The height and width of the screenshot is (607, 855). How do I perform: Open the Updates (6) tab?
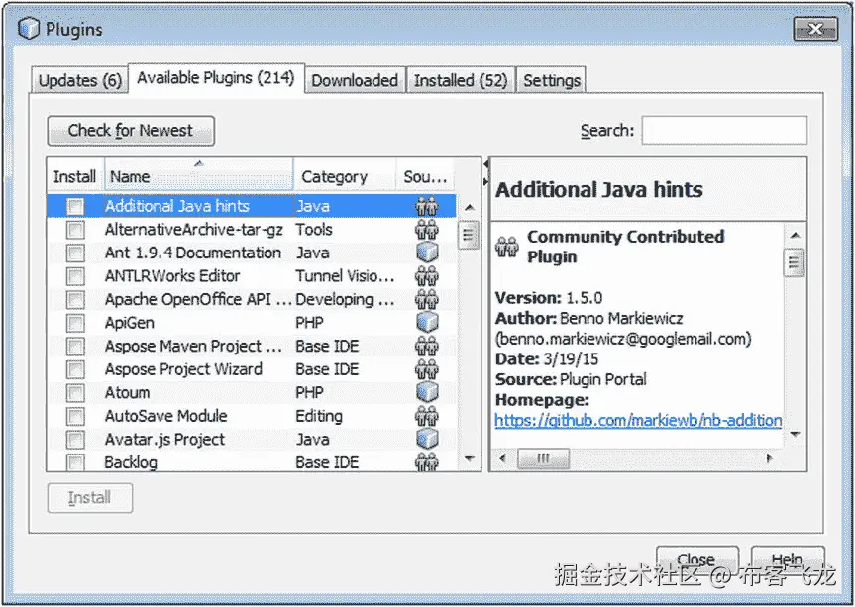pyautogui.click(x=78, y=79)
